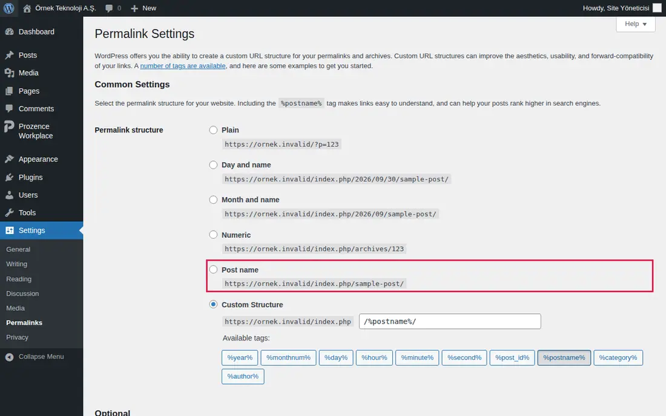
Task: Open the New content menu
Action: point(143,8)
